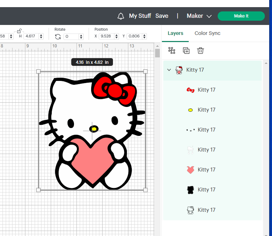272x236 pixels.
Task: Click the Group layers icon
Action: tap(172, 51)
